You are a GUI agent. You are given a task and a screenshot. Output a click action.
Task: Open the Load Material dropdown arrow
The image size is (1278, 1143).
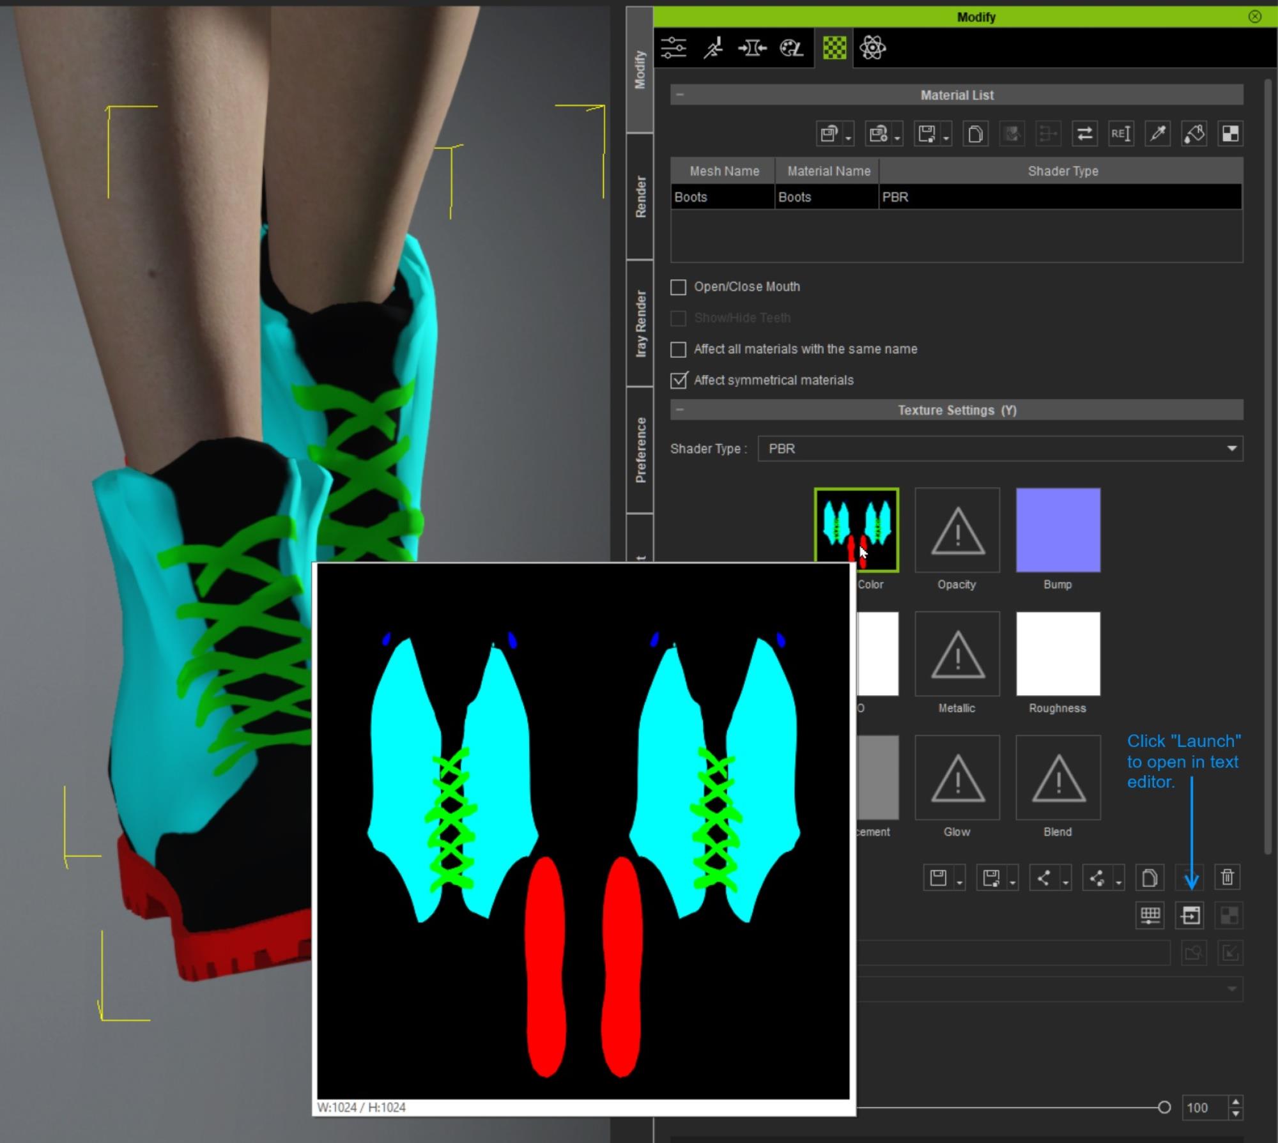click(x=849, y=138)
